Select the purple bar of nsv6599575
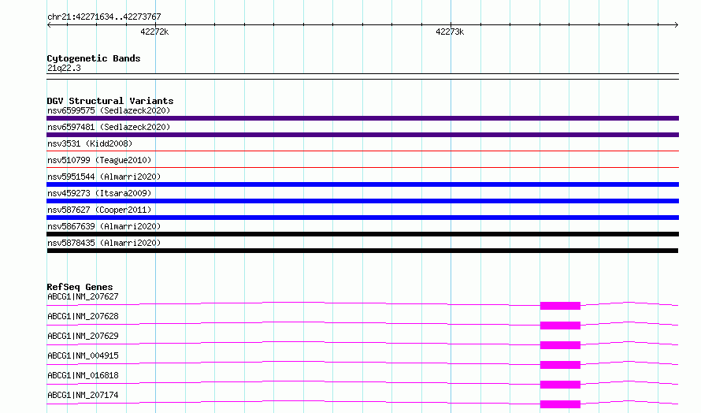 (x=362, y=118)
